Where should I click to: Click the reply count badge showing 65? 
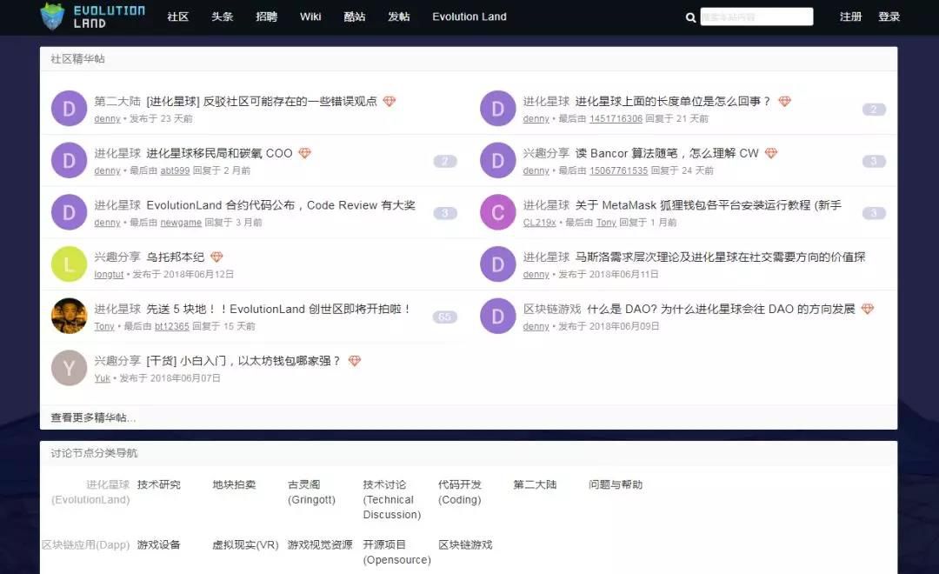tap(445, 317)
